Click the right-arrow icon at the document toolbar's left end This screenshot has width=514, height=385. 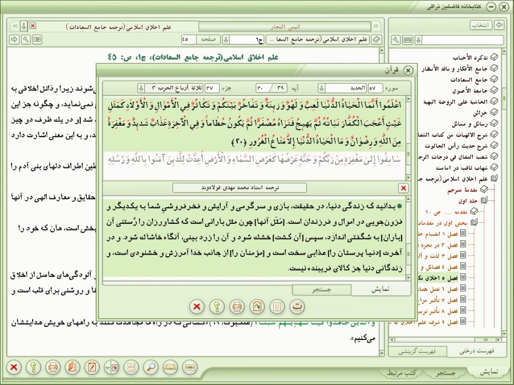[x=14, y=40]
